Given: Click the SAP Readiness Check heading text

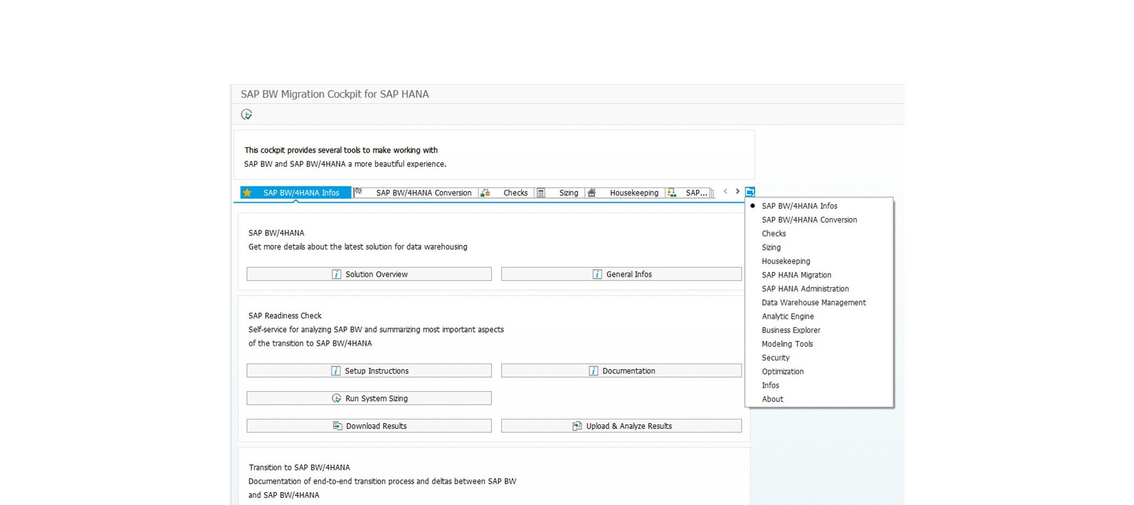Looking at the screenshot, I should tap(285, 316).
